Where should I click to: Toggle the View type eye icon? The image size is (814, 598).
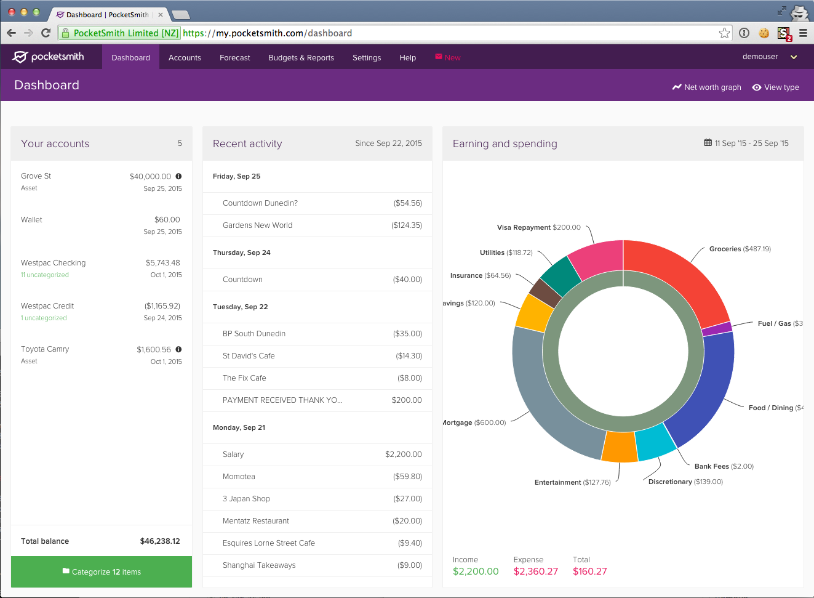pyautogui.click(x=757, y=87)
